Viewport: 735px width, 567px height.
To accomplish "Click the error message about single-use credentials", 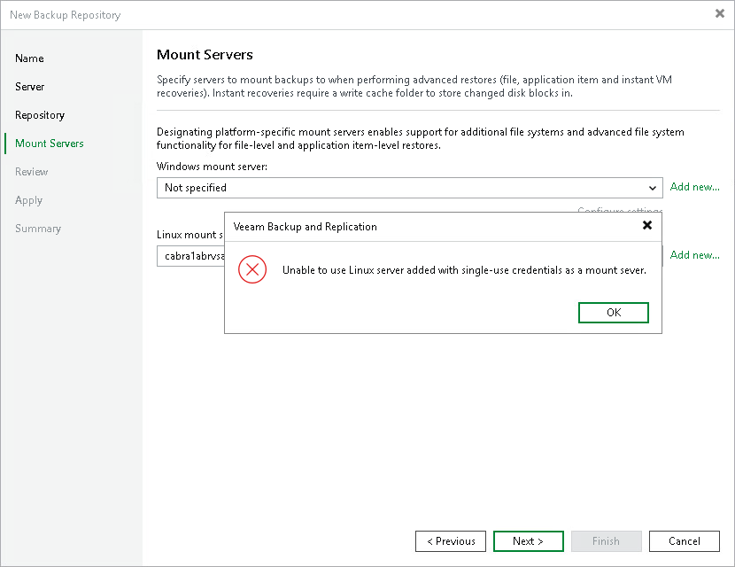I will tap(464, 270).
